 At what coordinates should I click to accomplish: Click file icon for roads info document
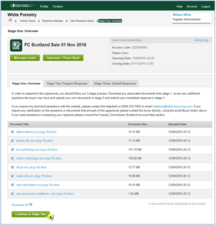(13, 176)
